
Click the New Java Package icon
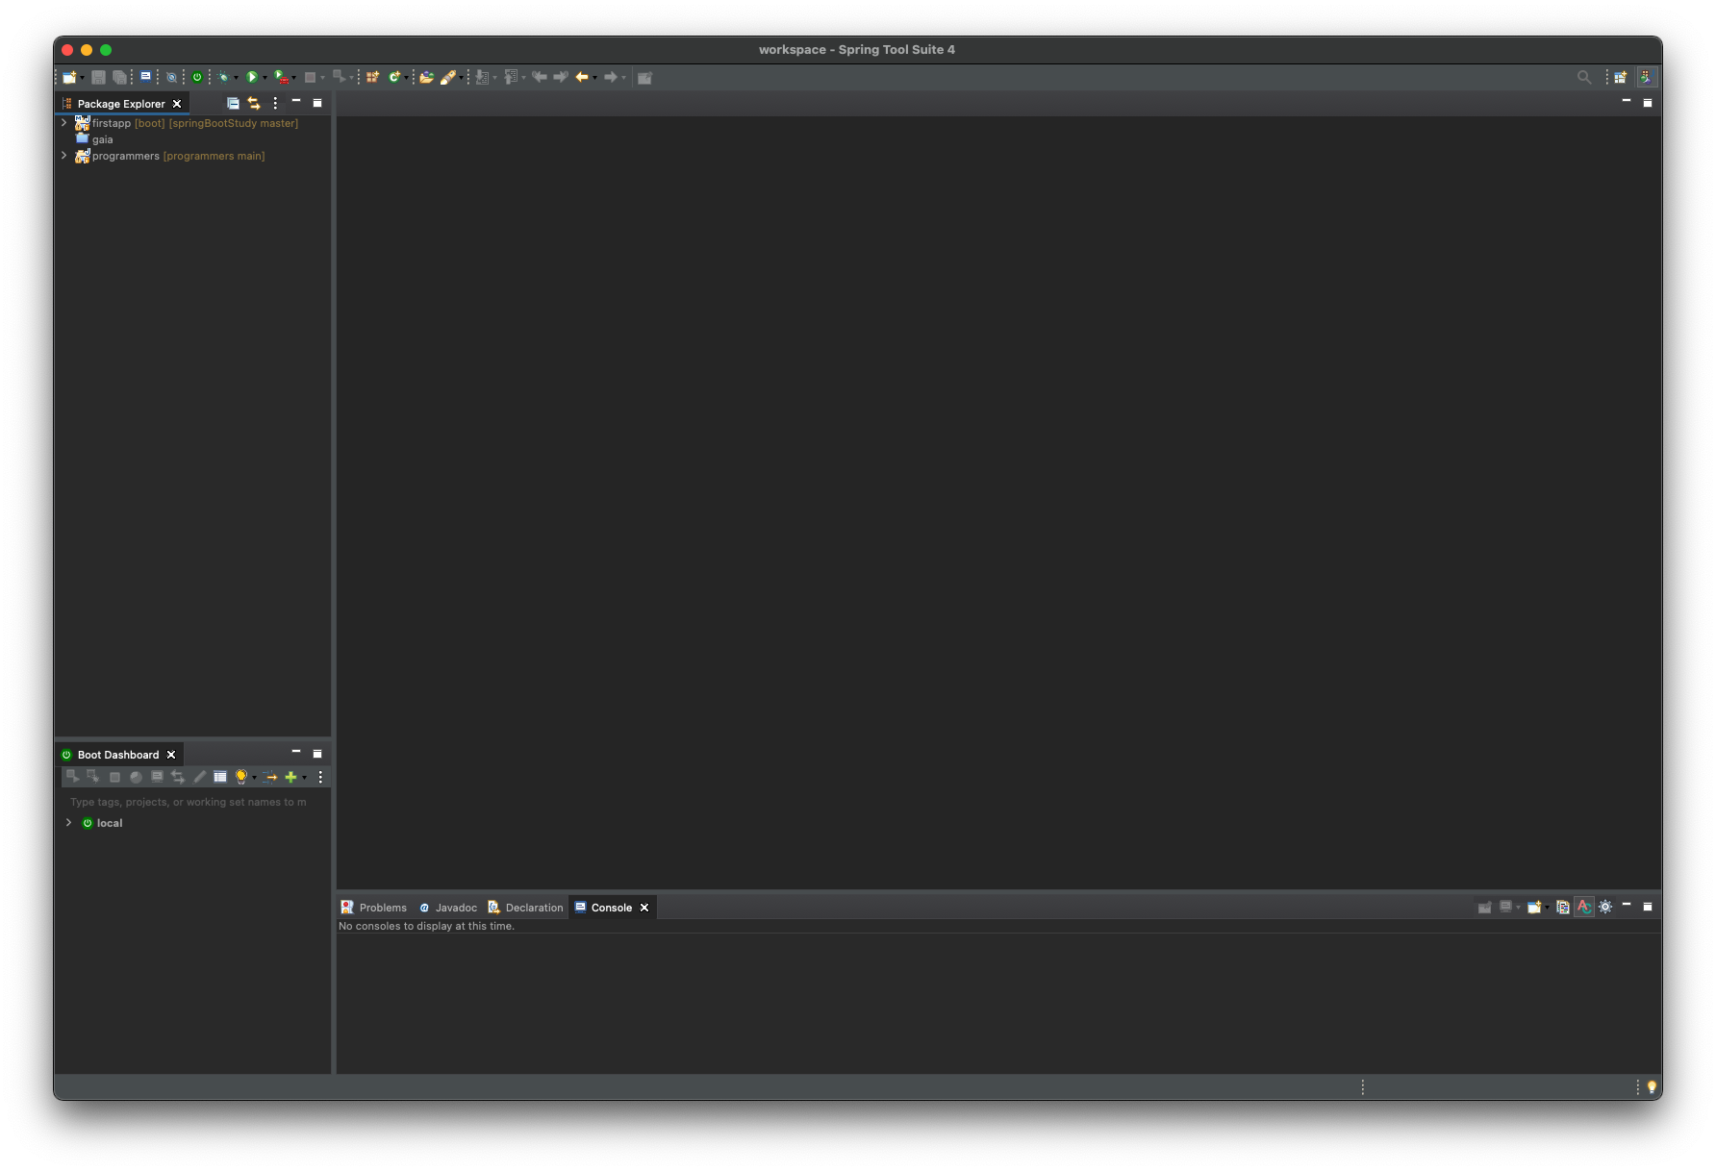[x=372, y=77]
